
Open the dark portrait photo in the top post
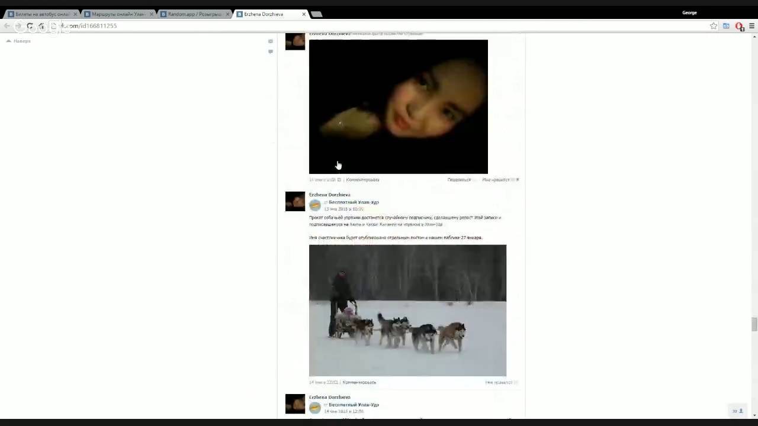pos(399,106)
